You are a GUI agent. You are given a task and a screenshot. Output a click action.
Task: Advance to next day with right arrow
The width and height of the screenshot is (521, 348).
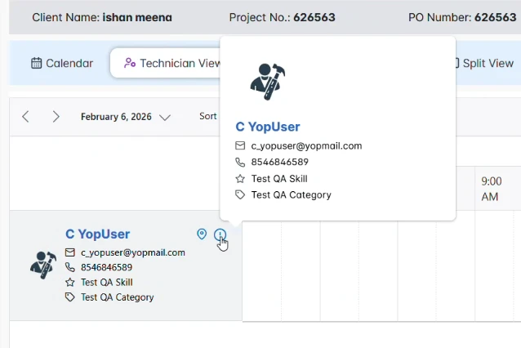pos(56,117)
